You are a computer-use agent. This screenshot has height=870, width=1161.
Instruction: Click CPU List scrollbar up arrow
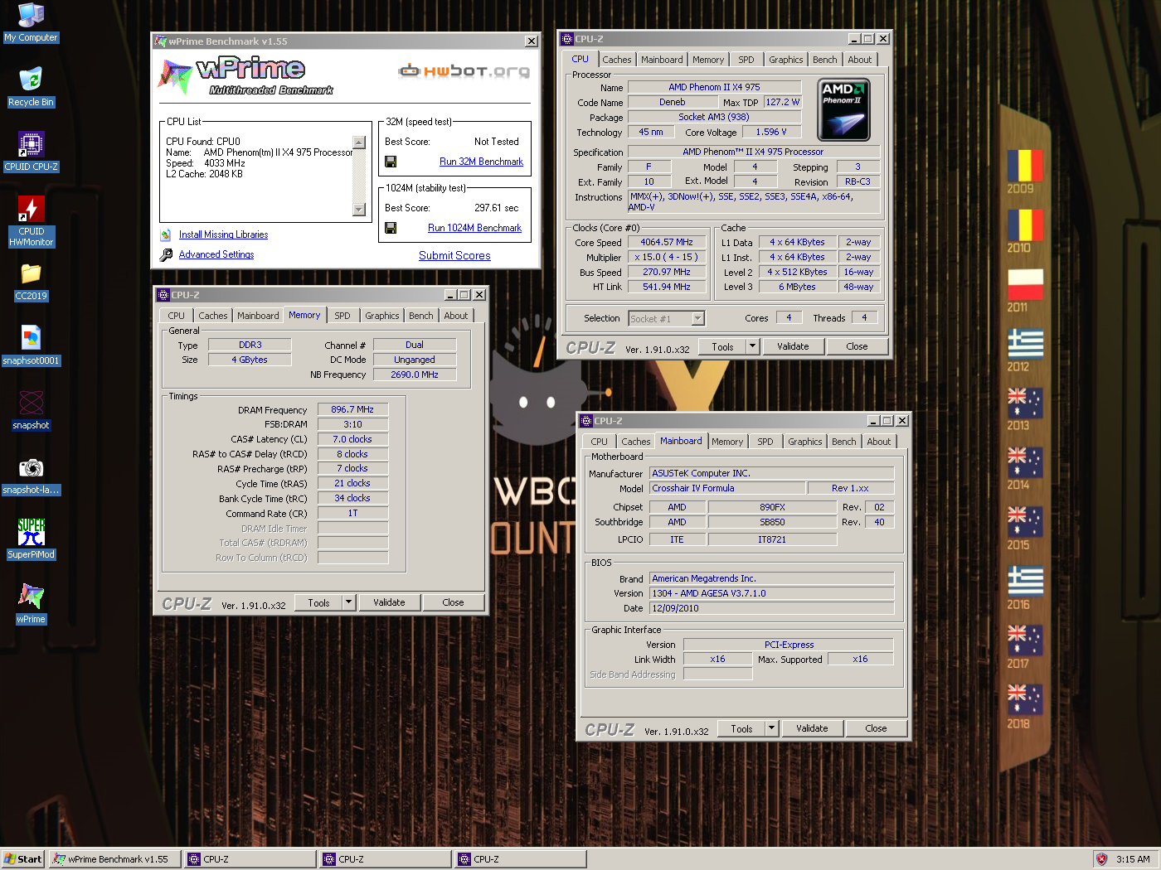[x=359, y=143]
